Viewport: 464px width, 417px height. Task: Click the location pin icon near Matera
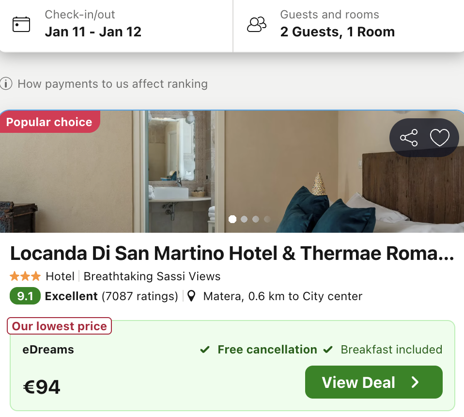click(x=191, y=296)
